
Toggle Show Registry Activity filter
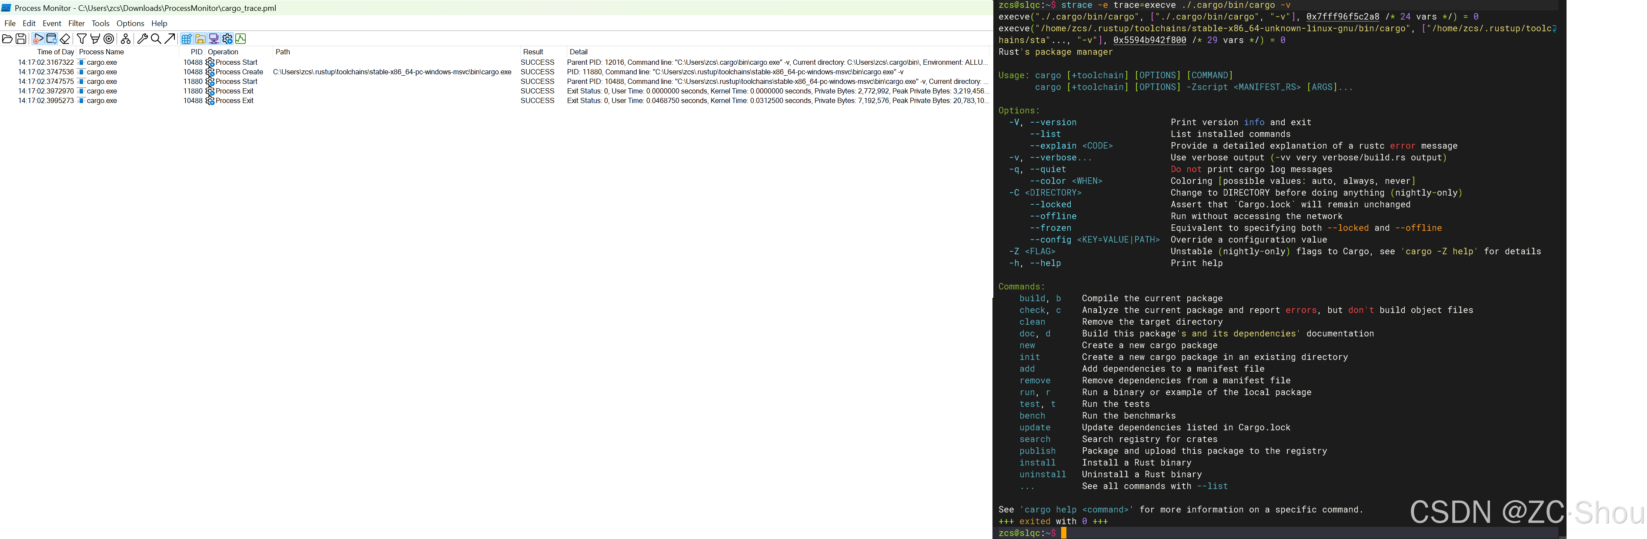click(186, 39)
